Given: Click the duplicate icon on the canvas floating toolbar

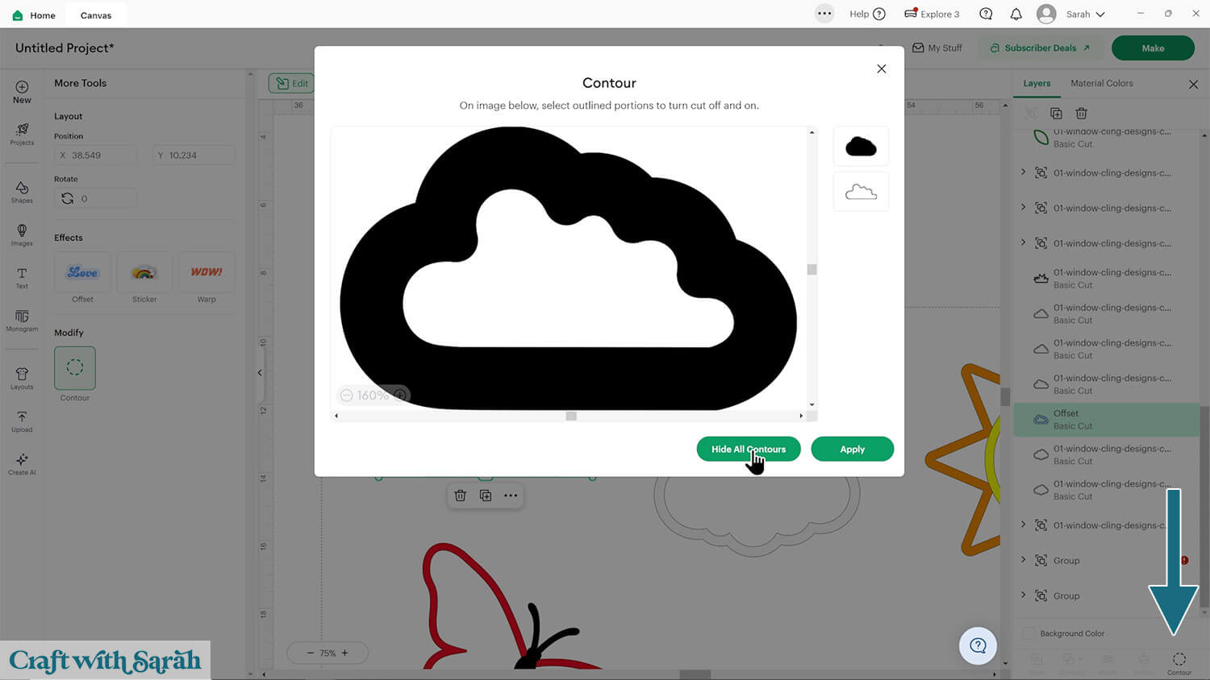Looking at the screenshot, I should 486,495.
